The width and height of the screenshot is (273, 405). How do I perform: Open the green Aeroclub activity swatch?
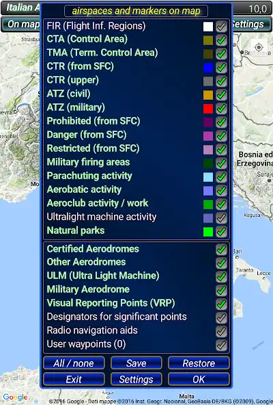(208, 205)
